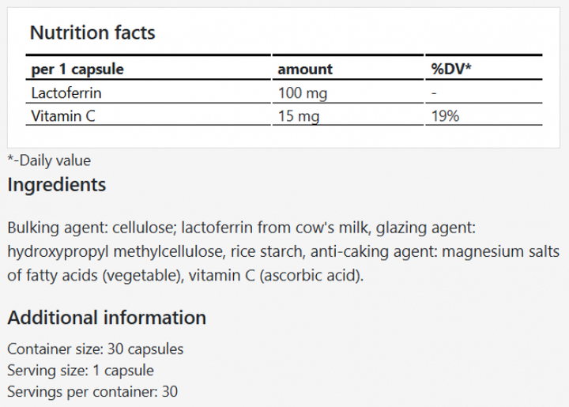Click "Bulking agent: cellulose" in ingredients text

(89, 229)
